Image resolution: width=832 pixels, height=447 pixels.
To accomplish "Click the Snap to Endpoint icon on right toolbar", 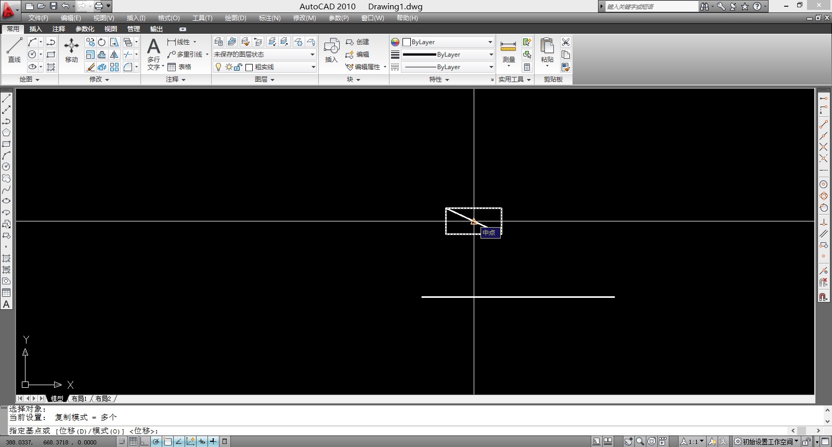I will tap(824, 124).
